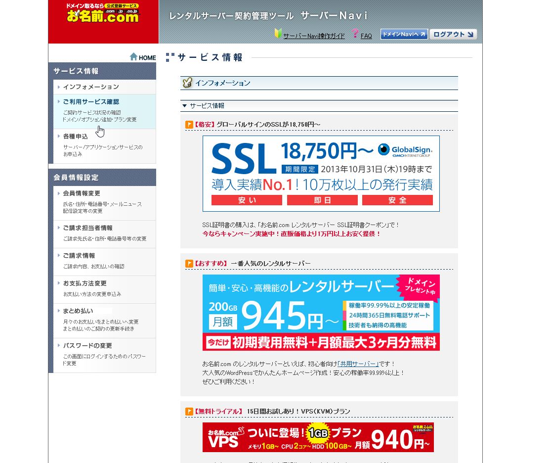Open the FAQ link
Image resolution: width=551 pixels, height=463 pixels.
click(366, 36)
